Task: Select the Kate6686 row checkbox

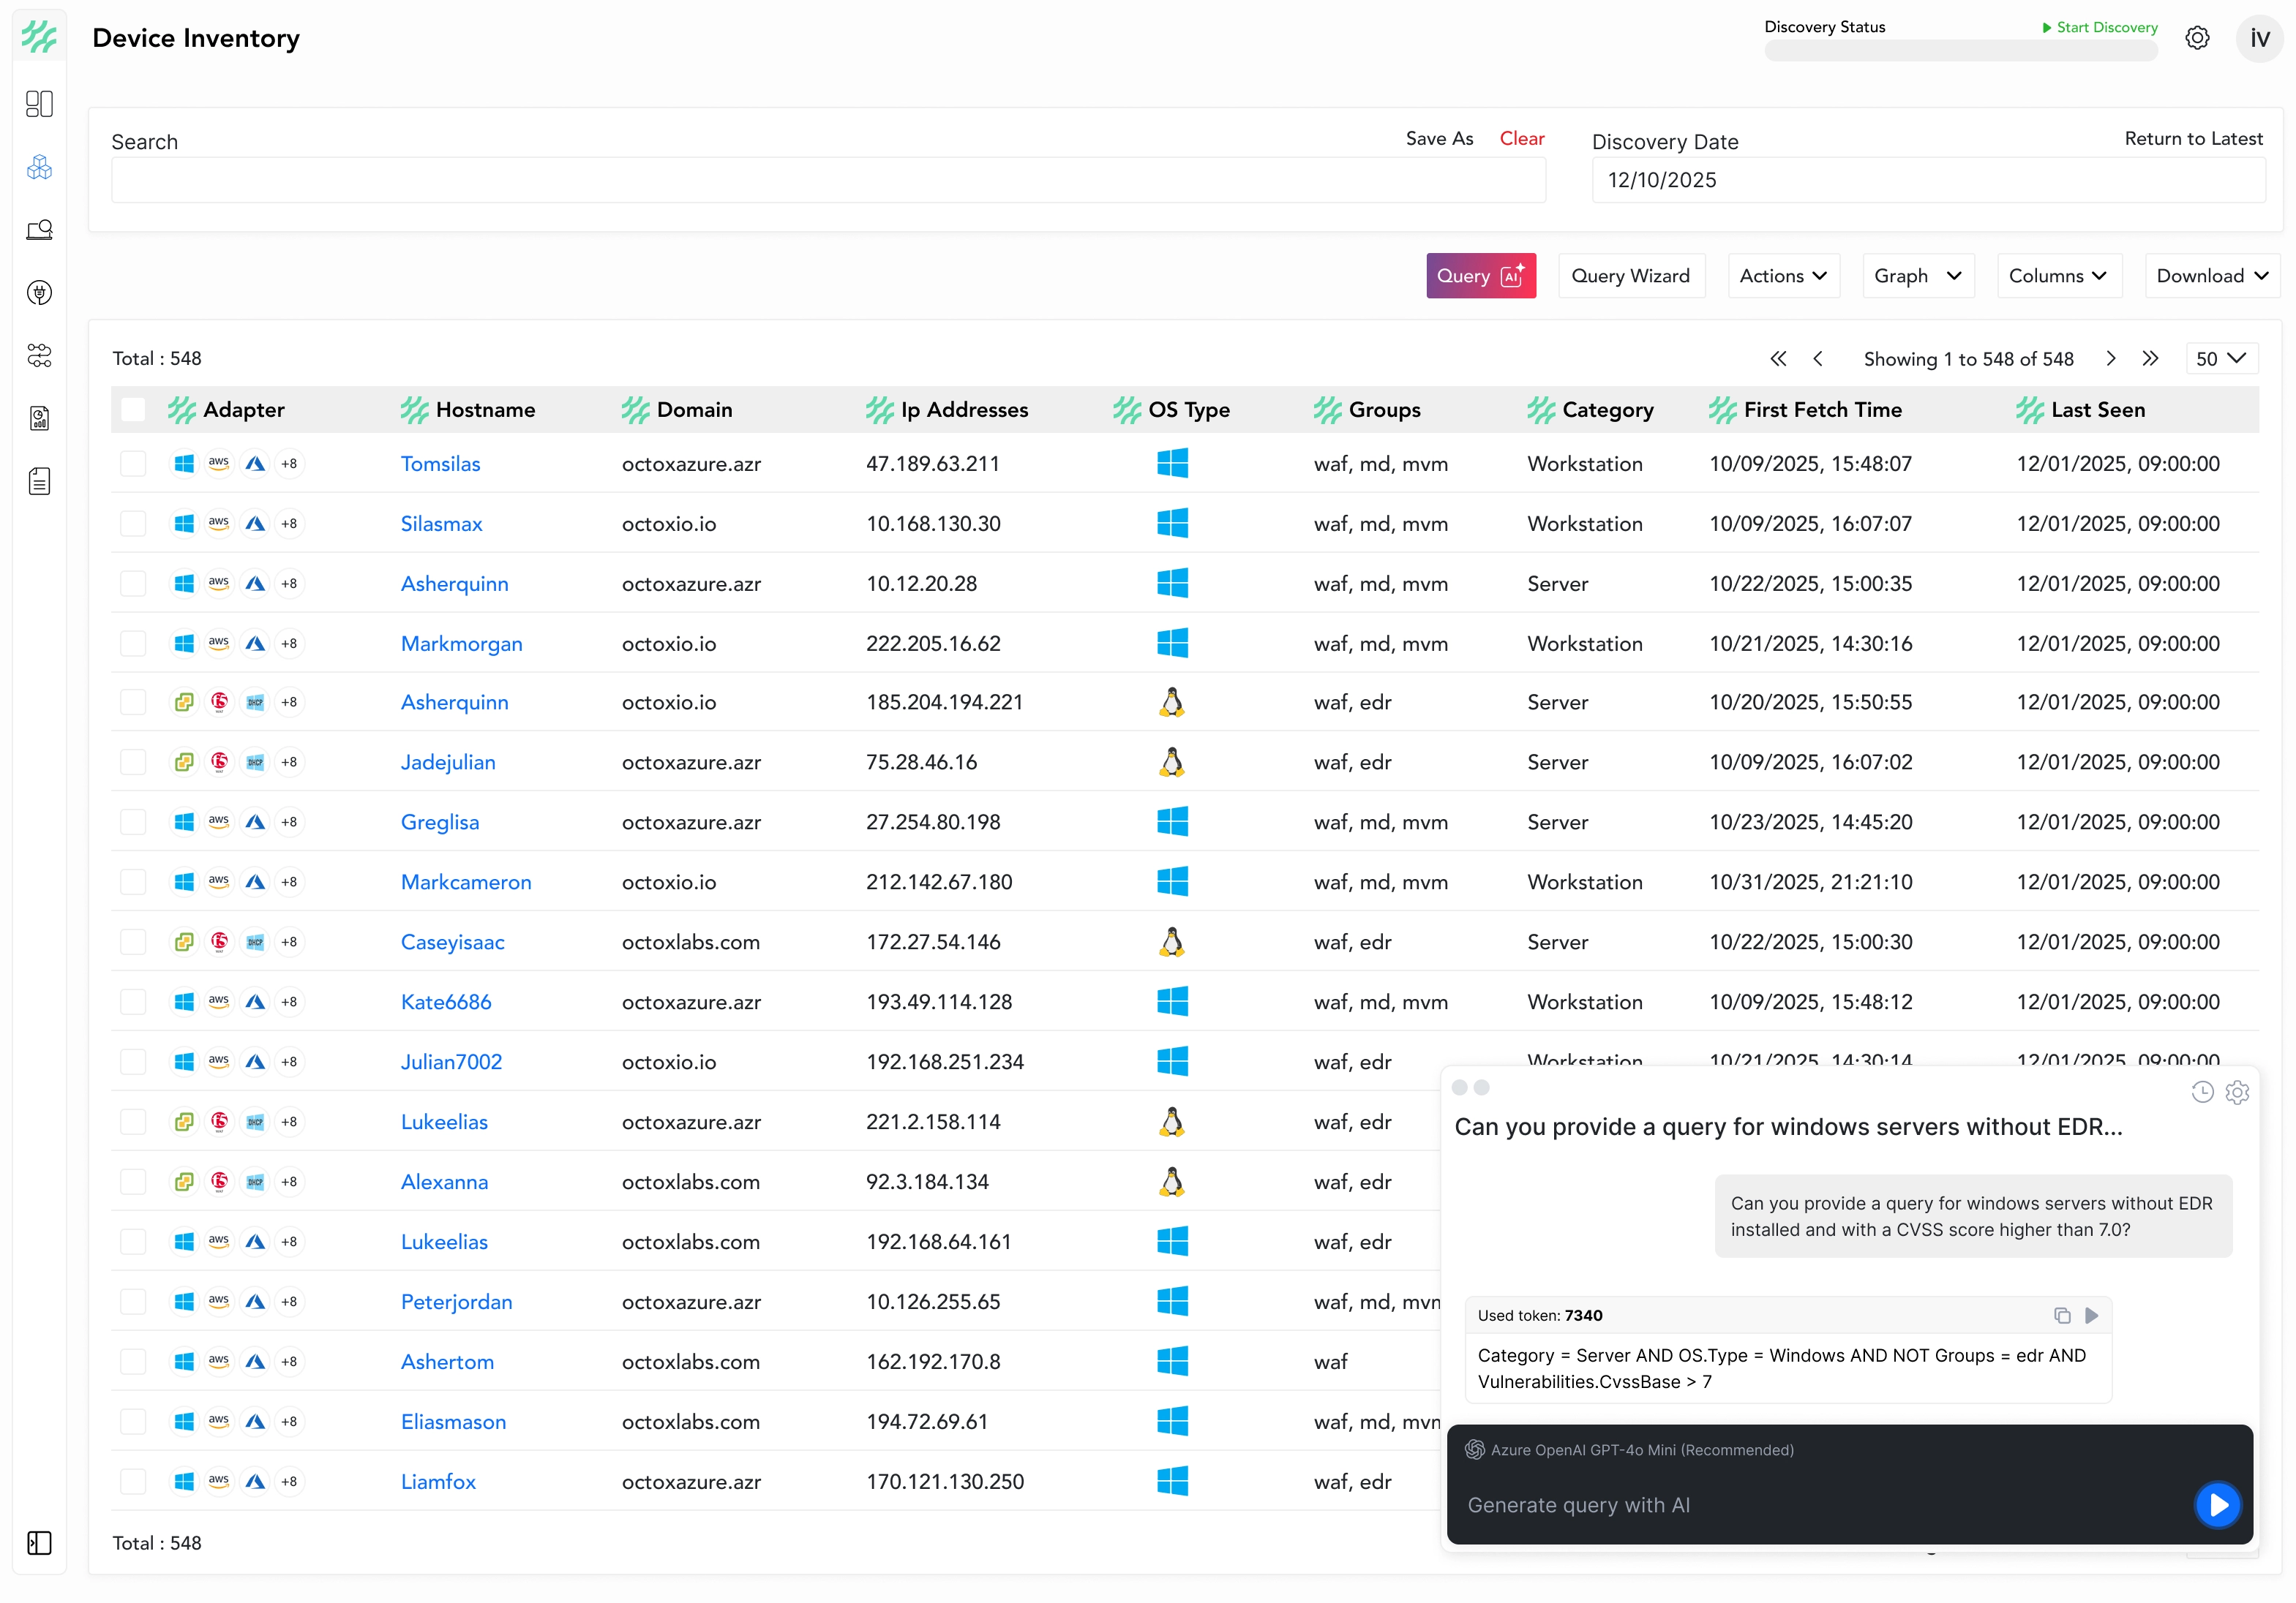Action: pyautogui.click(x=133, y=1001)
